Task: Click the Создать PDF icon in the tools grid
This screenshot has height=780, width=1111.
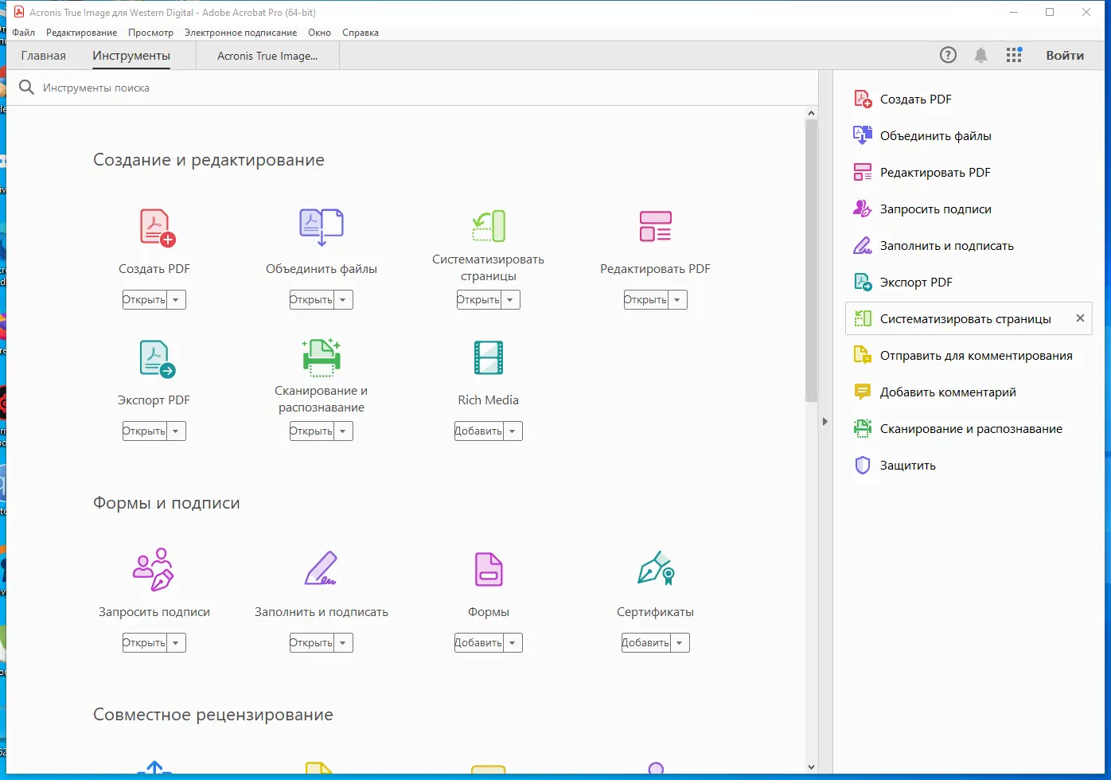Action: (x=157, y=228)
